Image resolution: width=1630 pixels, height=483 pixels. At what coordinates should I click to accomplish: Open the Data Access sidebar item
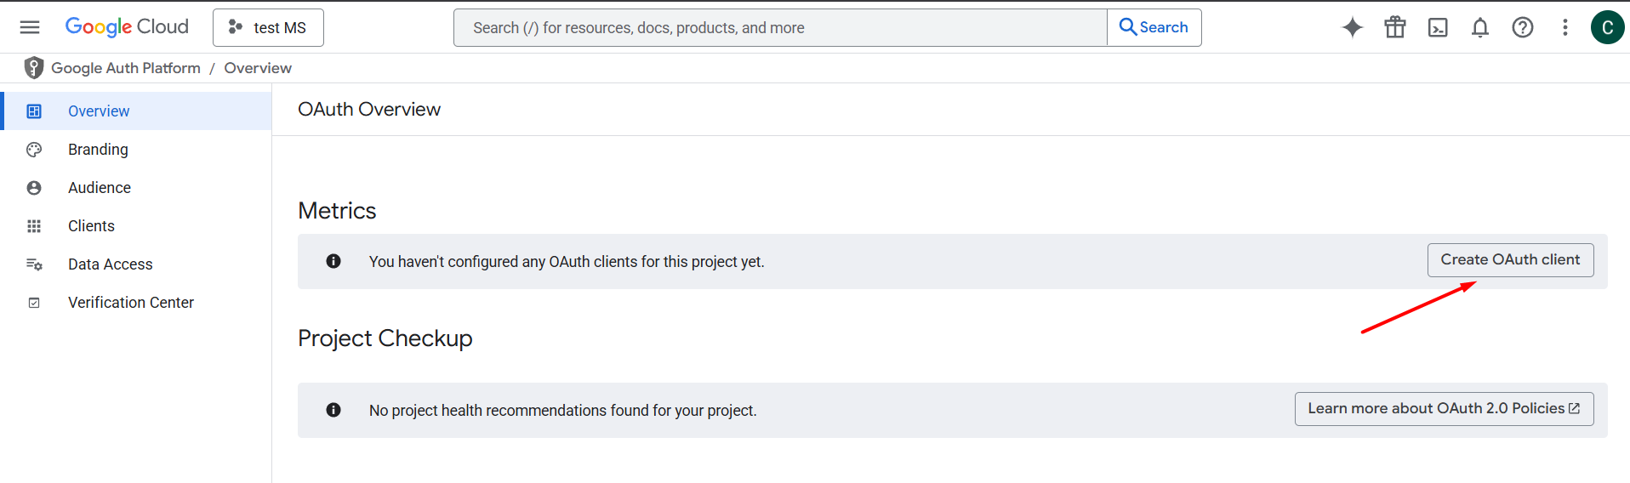point(136,264)
